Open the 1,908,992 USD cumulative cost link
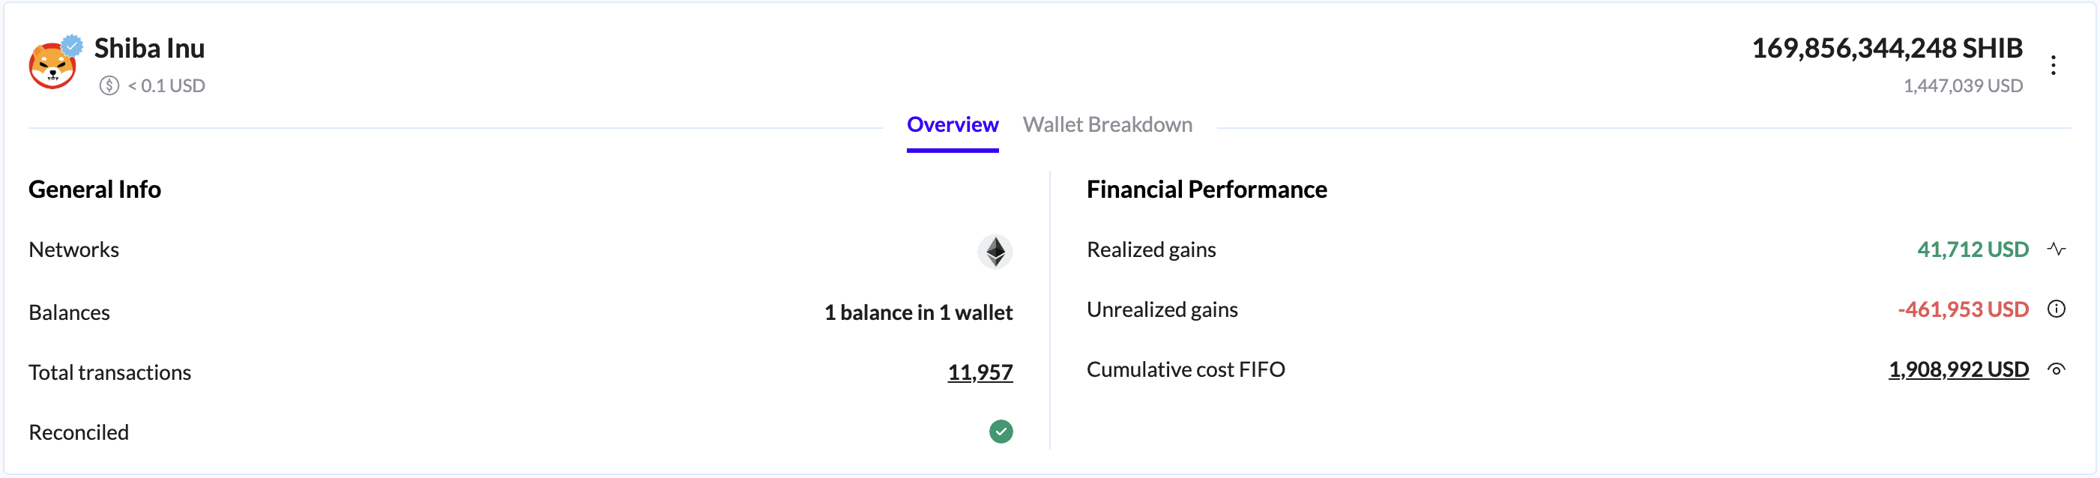 pos(1958,369)
